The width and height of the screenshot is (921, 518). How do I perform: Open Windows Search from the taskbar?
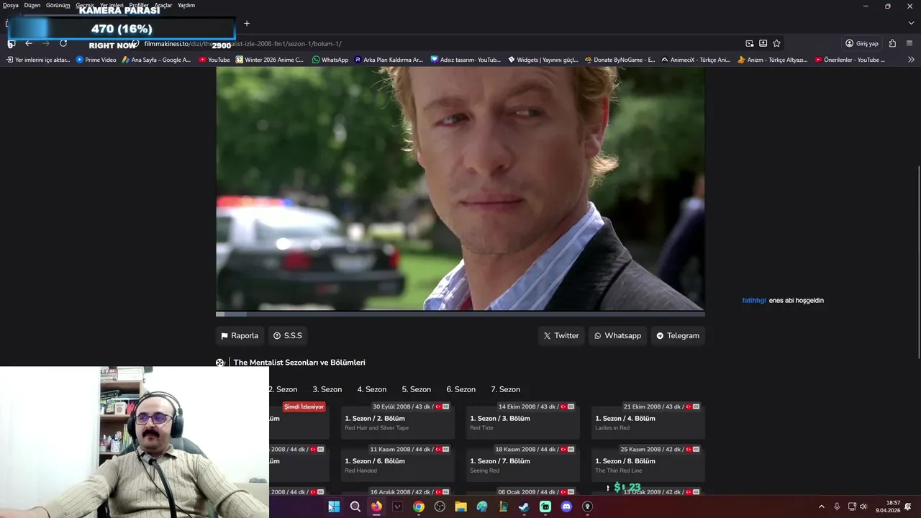(x=355, y=506)
